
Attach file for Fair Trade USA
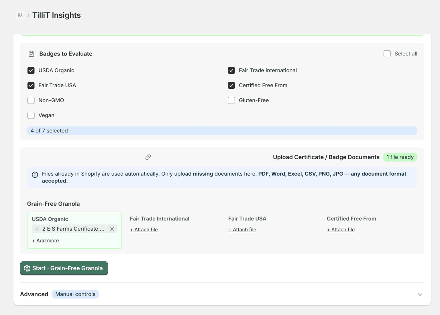[x=242, y=230]
